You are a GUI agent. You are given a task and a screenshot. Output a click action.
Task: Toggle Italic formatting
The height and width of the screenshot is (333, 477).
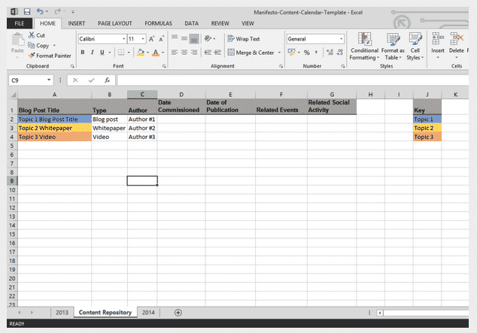point(93,53)
